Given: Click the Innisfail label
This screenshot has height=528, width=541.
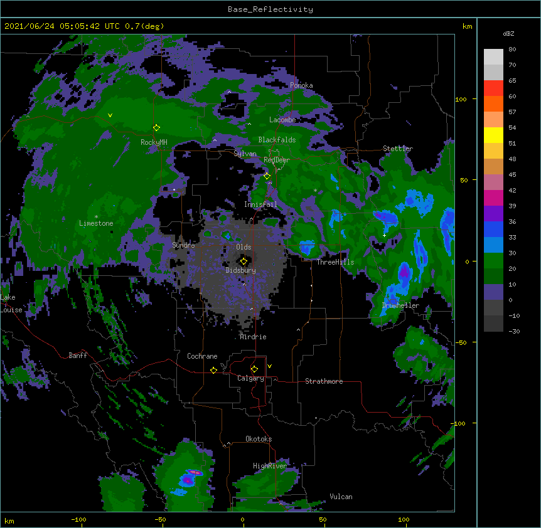Looking at the screenshot, I should (260, 204).
